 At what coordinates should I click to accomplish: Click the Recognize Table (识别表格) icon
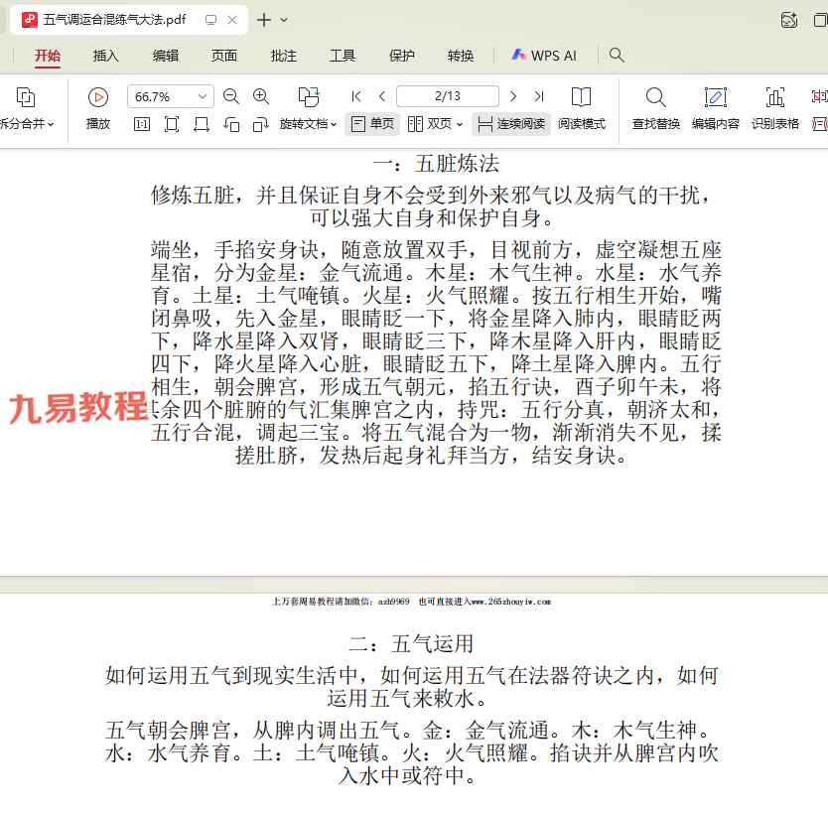click(774, 97)
